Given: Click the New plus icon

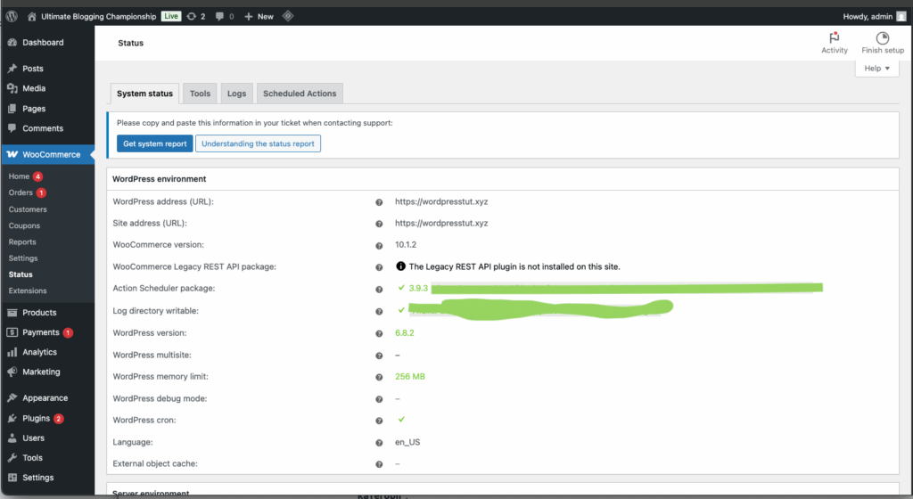Looking at the screenshot, I should click(249, 16).
